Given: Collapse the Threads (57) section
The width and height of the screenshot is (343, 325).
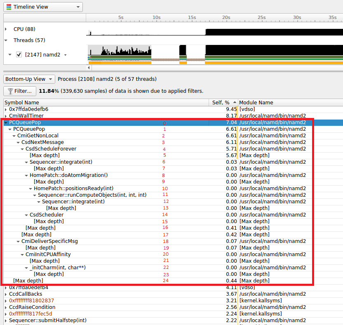Looking at the screenshot, I should (6, 40).
